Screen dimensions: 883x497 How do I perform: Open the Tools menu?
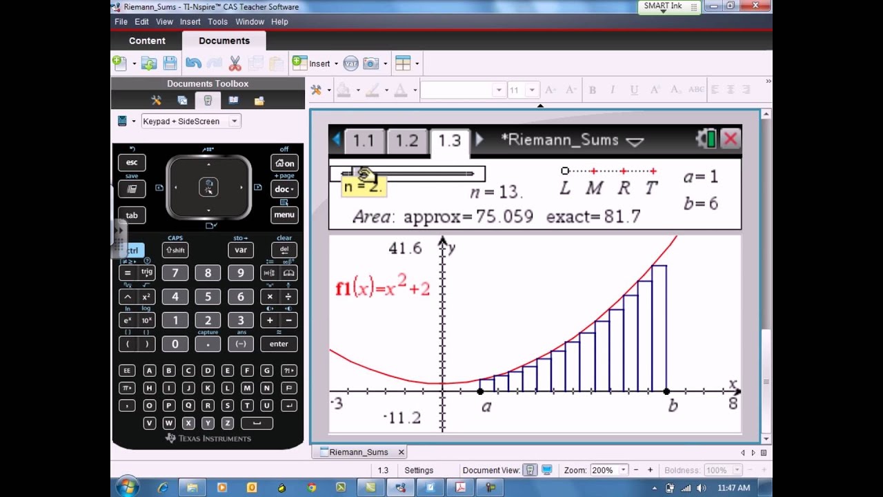(217, 22)
